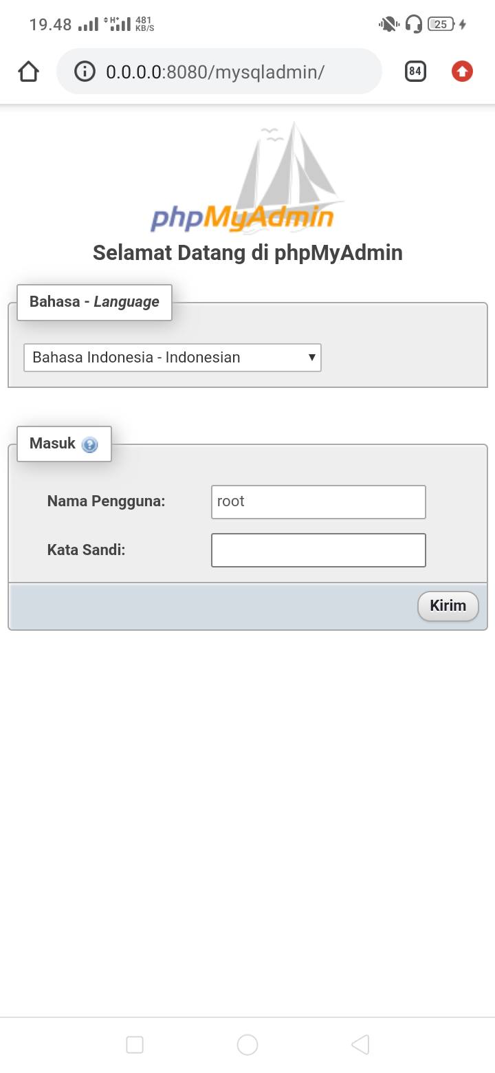Tap the browser home icon
Viewport: 495px width, 1073px height.
coord(28,72)
